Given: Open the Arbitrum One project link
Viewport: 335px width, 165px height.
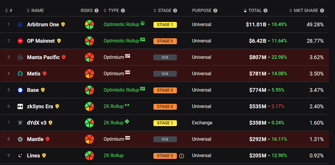Looking at the screenshot, I should [x=43, y=25].
